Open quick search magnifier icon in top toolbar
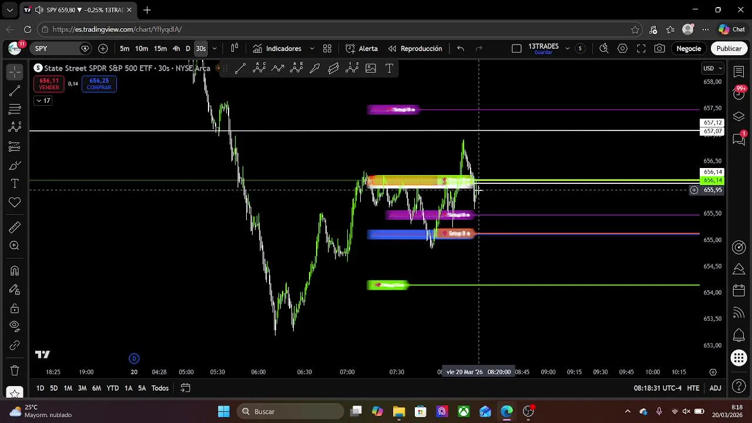This screenshot has width=752, height=423. point(603,49)
